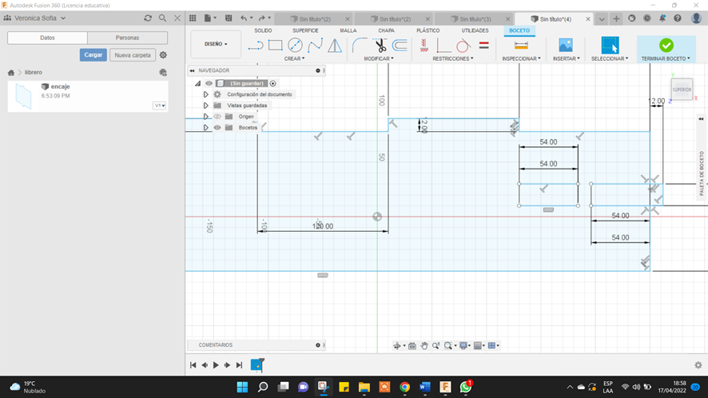708x398 pixels.
Task: Open the V1 version dropdown for encaje
Action: pos(159,105)
